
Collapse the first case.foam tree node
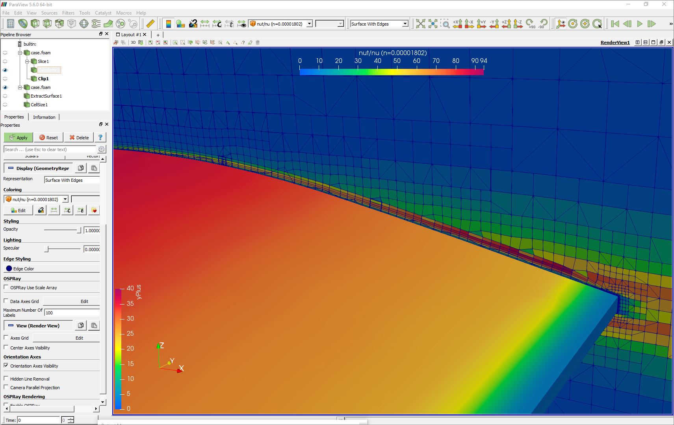click(x=20, y=53)
